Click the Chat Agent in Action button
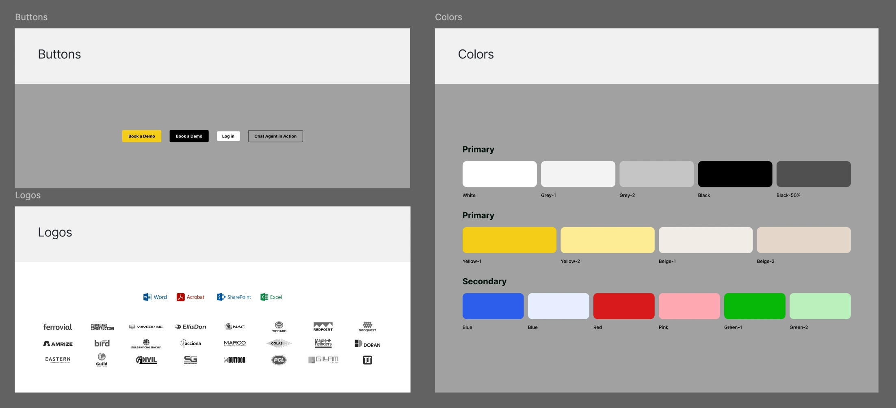The height and width of the screenshot is (408, 896). coord(275,136)
